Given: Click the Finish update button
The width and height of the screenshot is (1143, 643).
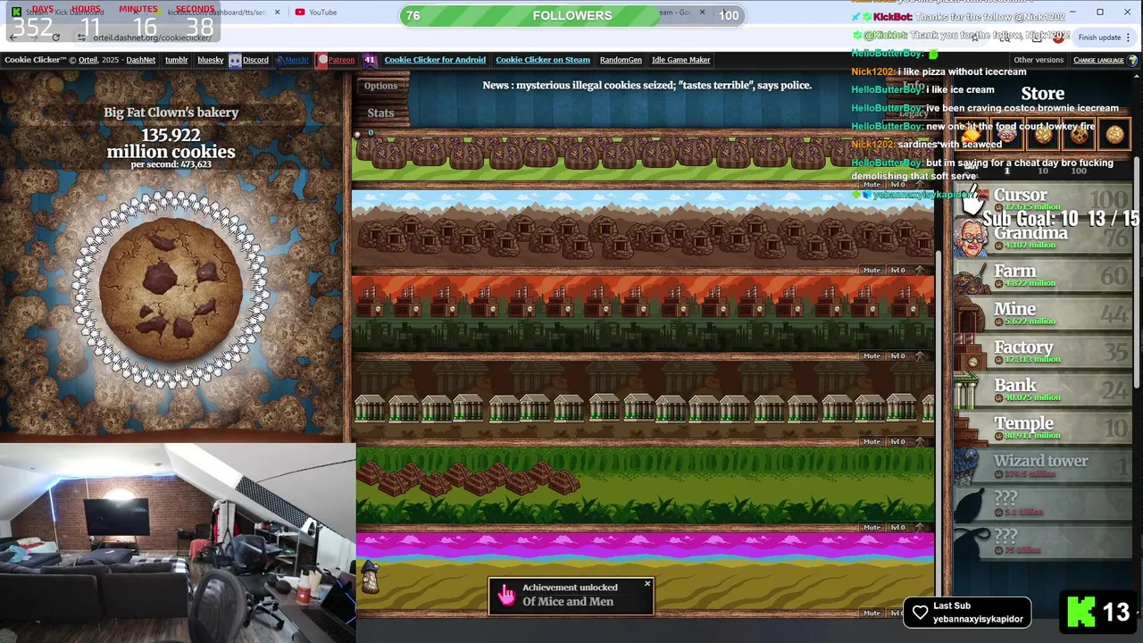Looking at the screenshot, I should point(1099,38).
